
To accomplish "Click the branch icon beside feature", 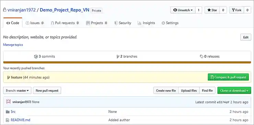I will (x=9, y=77).
